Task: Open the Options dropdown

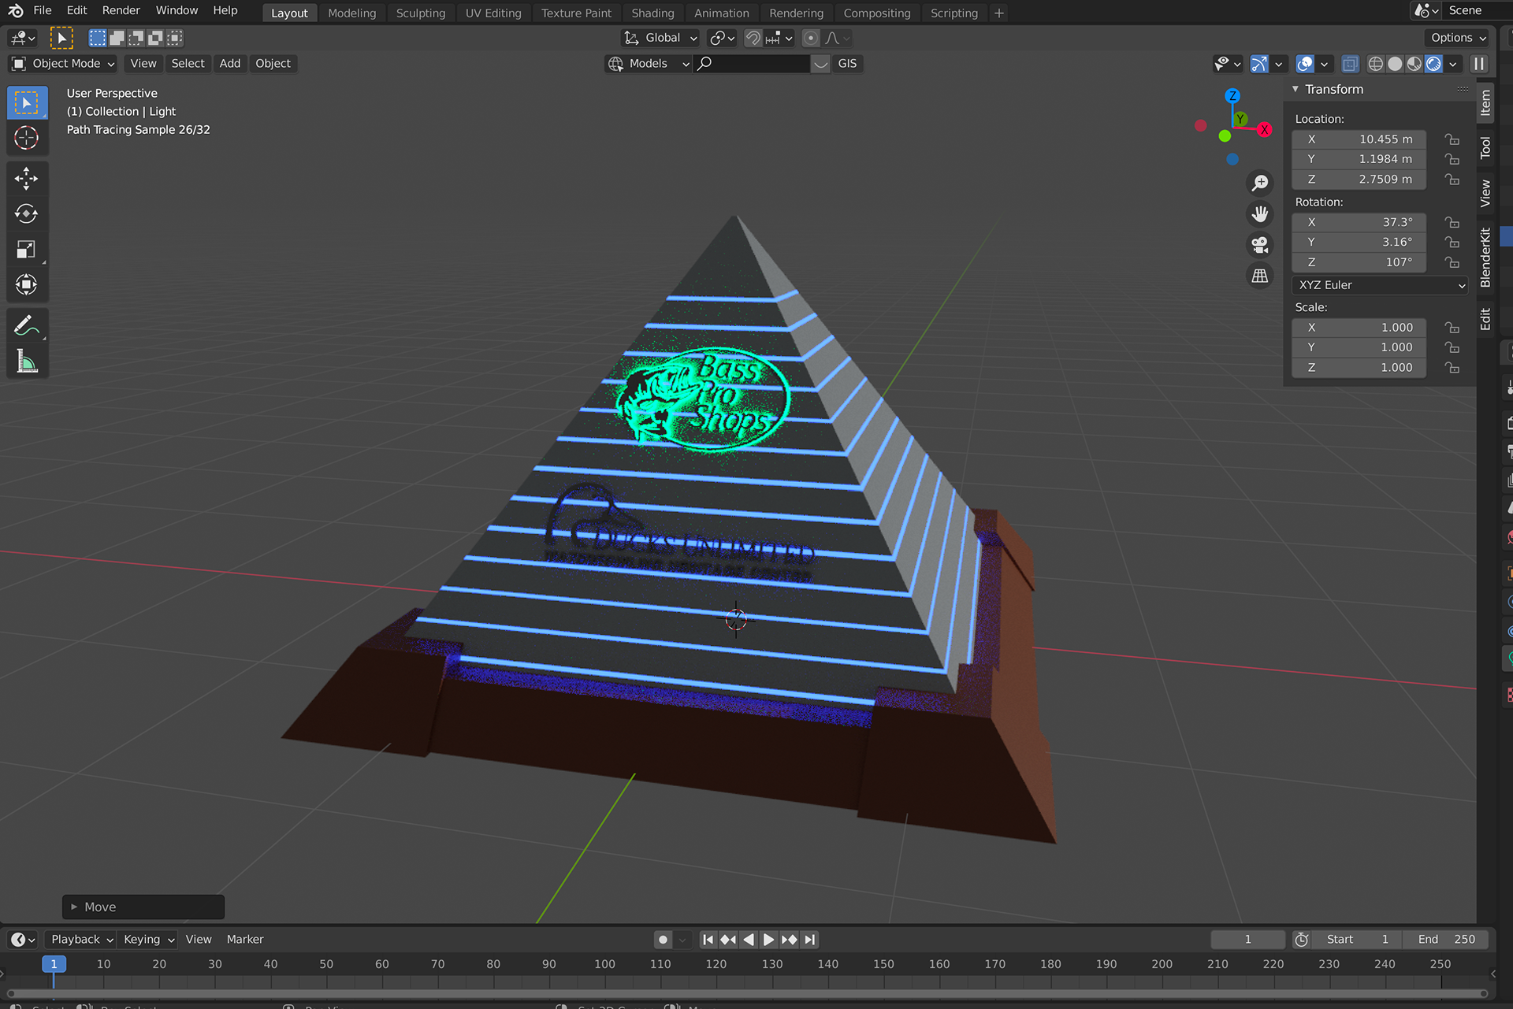Action: point(1458,38)
